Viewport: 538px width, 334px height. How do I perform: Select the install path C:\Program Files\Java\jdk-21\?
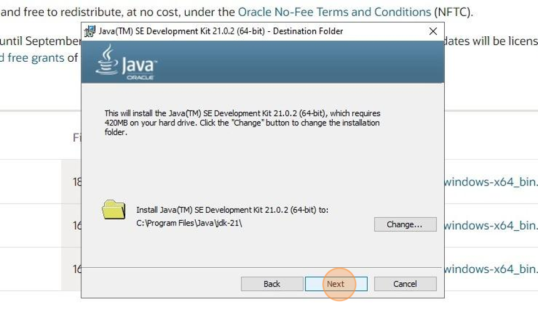[x=189, y=223]
